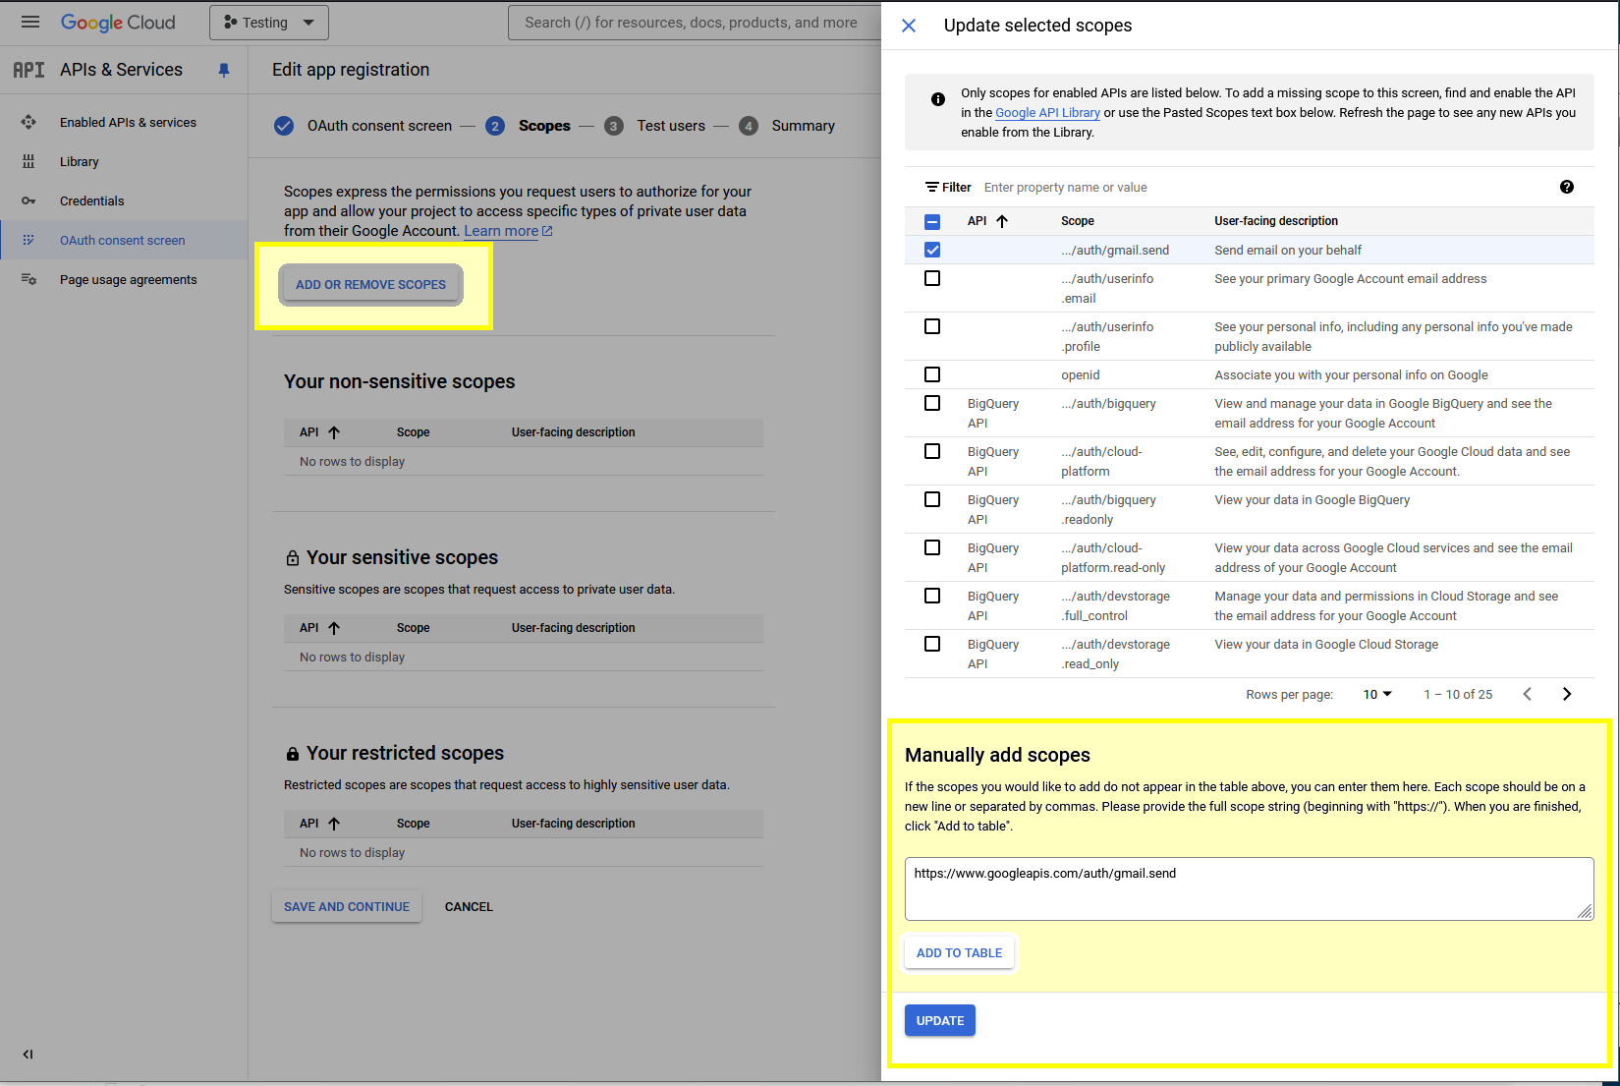
Task: Open the Credentials menu item
Action: pyautogui.click(x=92, y=200)
